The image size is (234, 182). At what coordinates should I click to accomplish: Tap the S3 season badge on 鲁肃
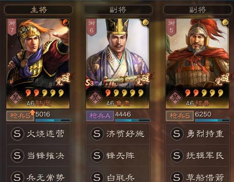point(90,82)
